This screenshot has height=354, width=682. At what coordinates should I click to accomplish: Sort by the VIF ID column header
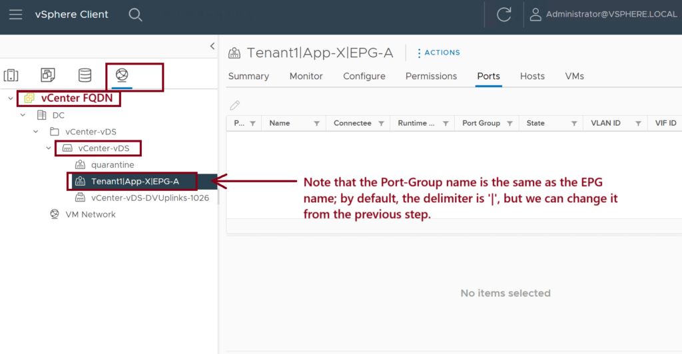(x=665, y=123)
